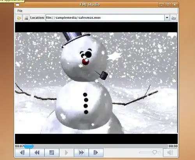Click the step forward one frame button
195x160 pixels.
coord(96,153)
